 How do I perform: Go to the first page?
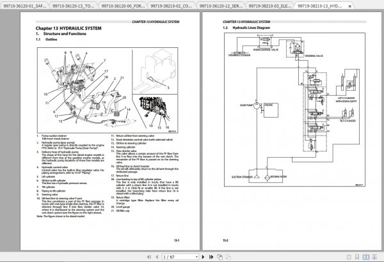tap(148, 257)
